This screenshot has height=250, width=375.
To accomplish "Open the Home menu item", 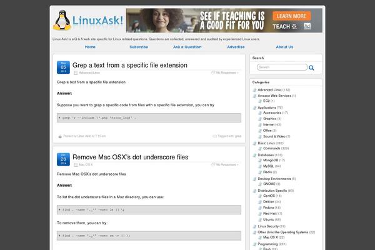I will click(90, 47).
